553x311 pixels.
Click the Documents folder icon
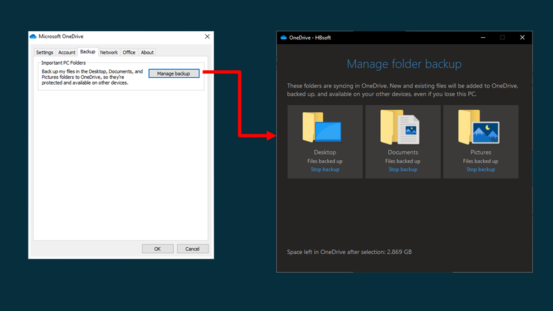click(x=400, y=127)
